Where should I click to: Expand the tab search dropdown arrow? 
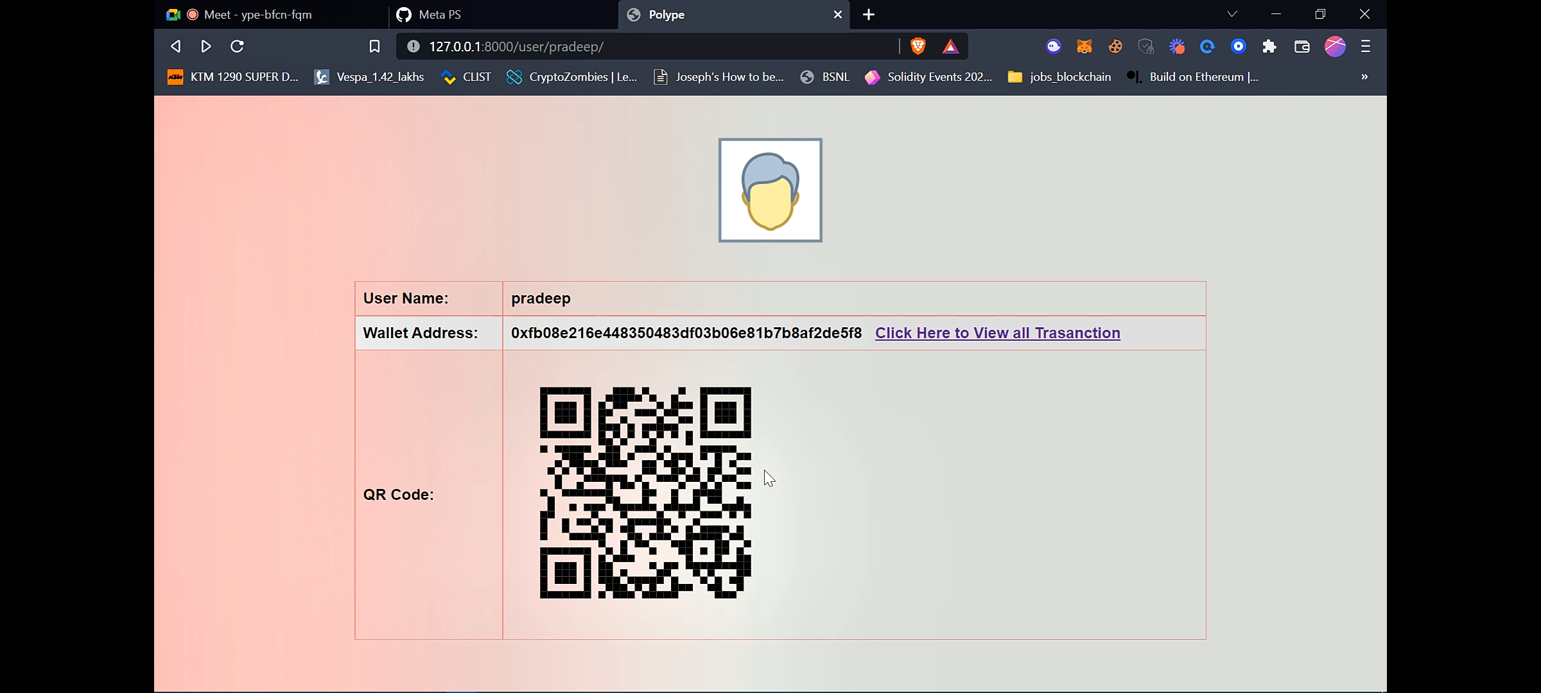(x=1232, y=14)
